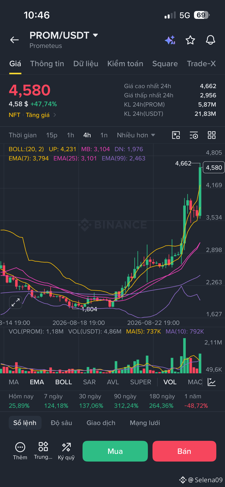
Task: Tap the 1,804 low price marker
Action: tap(89, 309)
